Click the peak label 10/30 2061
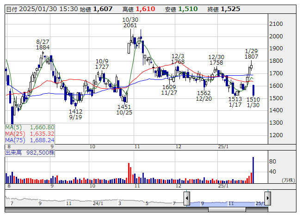 (x=130, y=23)
